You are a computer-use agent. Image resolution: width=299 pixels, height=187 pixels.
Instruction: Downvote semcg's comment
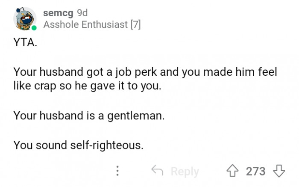[278, 171]
